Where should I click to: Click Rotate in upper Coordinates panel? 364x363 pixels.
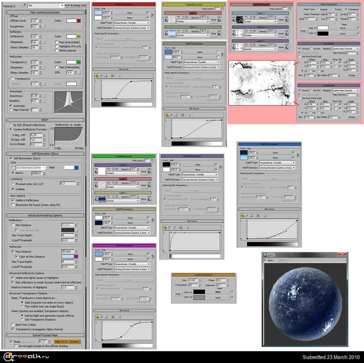[x=352, y=75]
